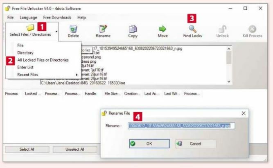Choose File from the dropdown list

pos(20,45)
